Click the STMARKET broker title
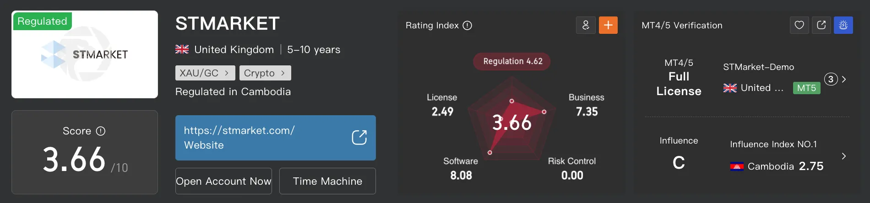This screenshot has height=203, width=870. coord(228,23)
